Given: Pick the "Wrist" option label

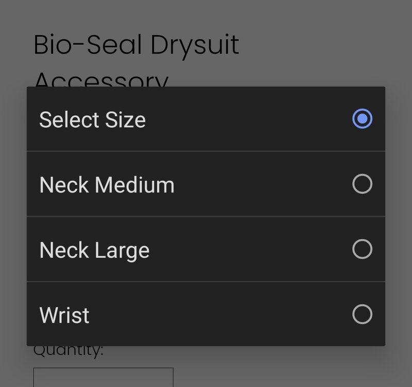Looking at the screenshot, I should [64, 315].
